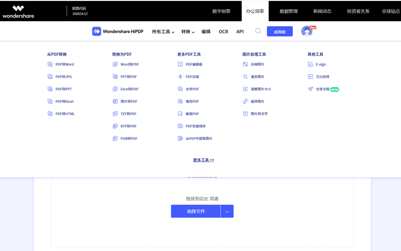Image resolution: width=401 pixels, height=251 pixels.
Task: Click the PDF转JPG icon
Action: [50, 77]
